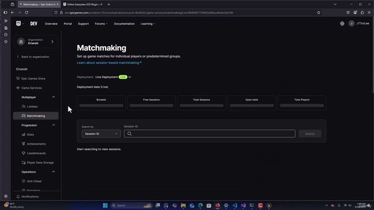The width and height of the screenshot is (374, 210).
Task: Click the Total Players stat card
Action: [x=302, y=103]
